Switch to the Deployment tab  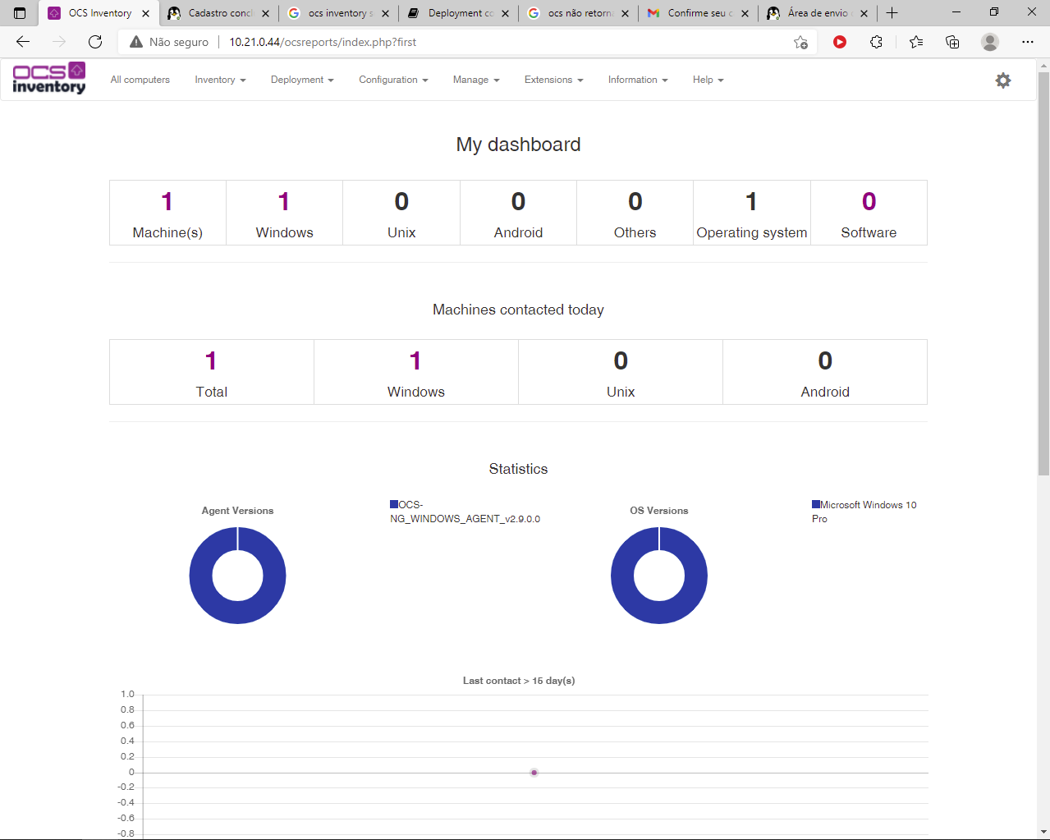click(458, 13)
